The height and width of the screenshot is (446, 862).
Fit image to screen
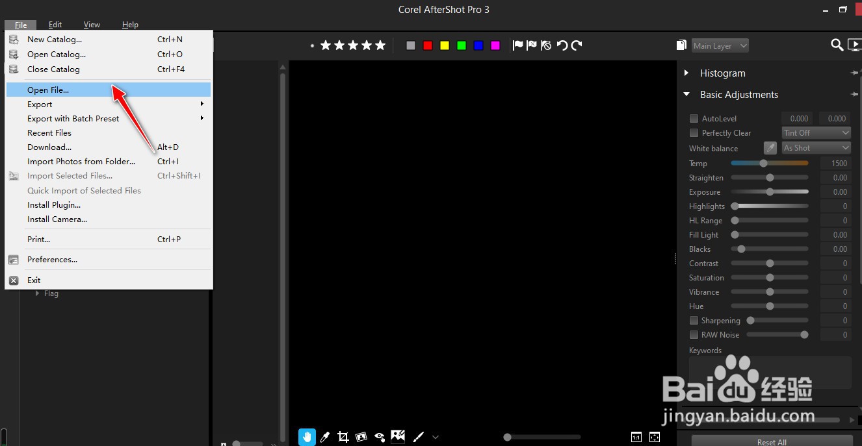(x=654, y=437)
